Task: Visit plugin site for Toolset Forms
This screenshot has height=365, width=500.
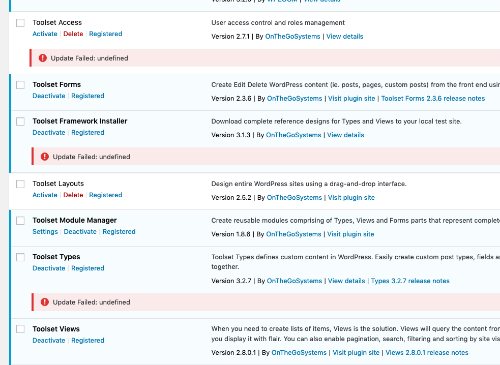Action: tap(351, 99)
